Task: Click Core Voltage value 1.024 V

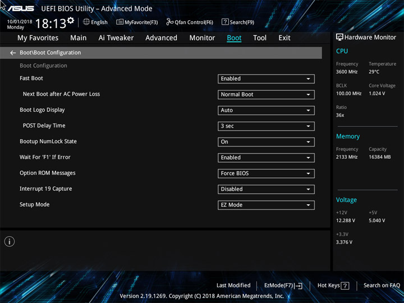Action: (377, 94)
